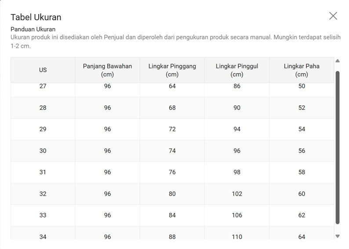Select the US size 28 cell
The height and width of the screenshot is (249, 349).
coord(43,108)
